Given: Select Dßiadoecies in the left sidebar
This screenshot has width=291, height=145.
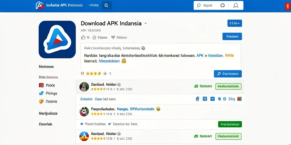Looking at the screenshot, I should 48,77.
